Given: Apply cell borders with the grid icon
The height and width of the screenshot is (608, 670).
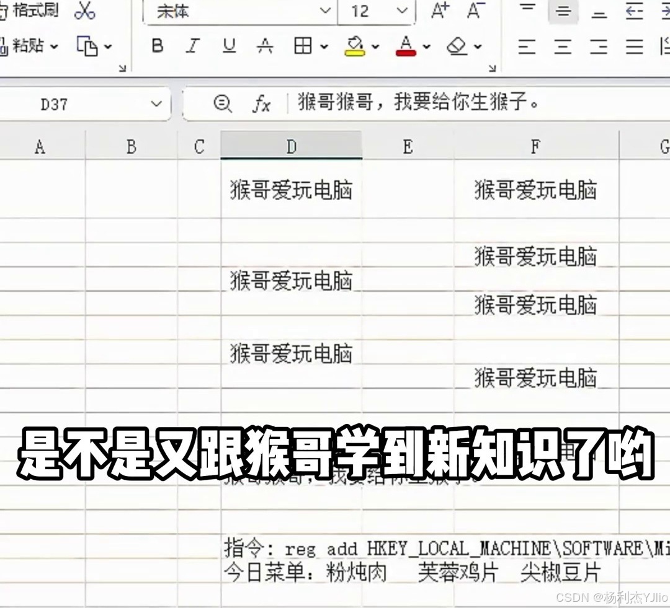Looking at the screenshot, I should point(303,45).
